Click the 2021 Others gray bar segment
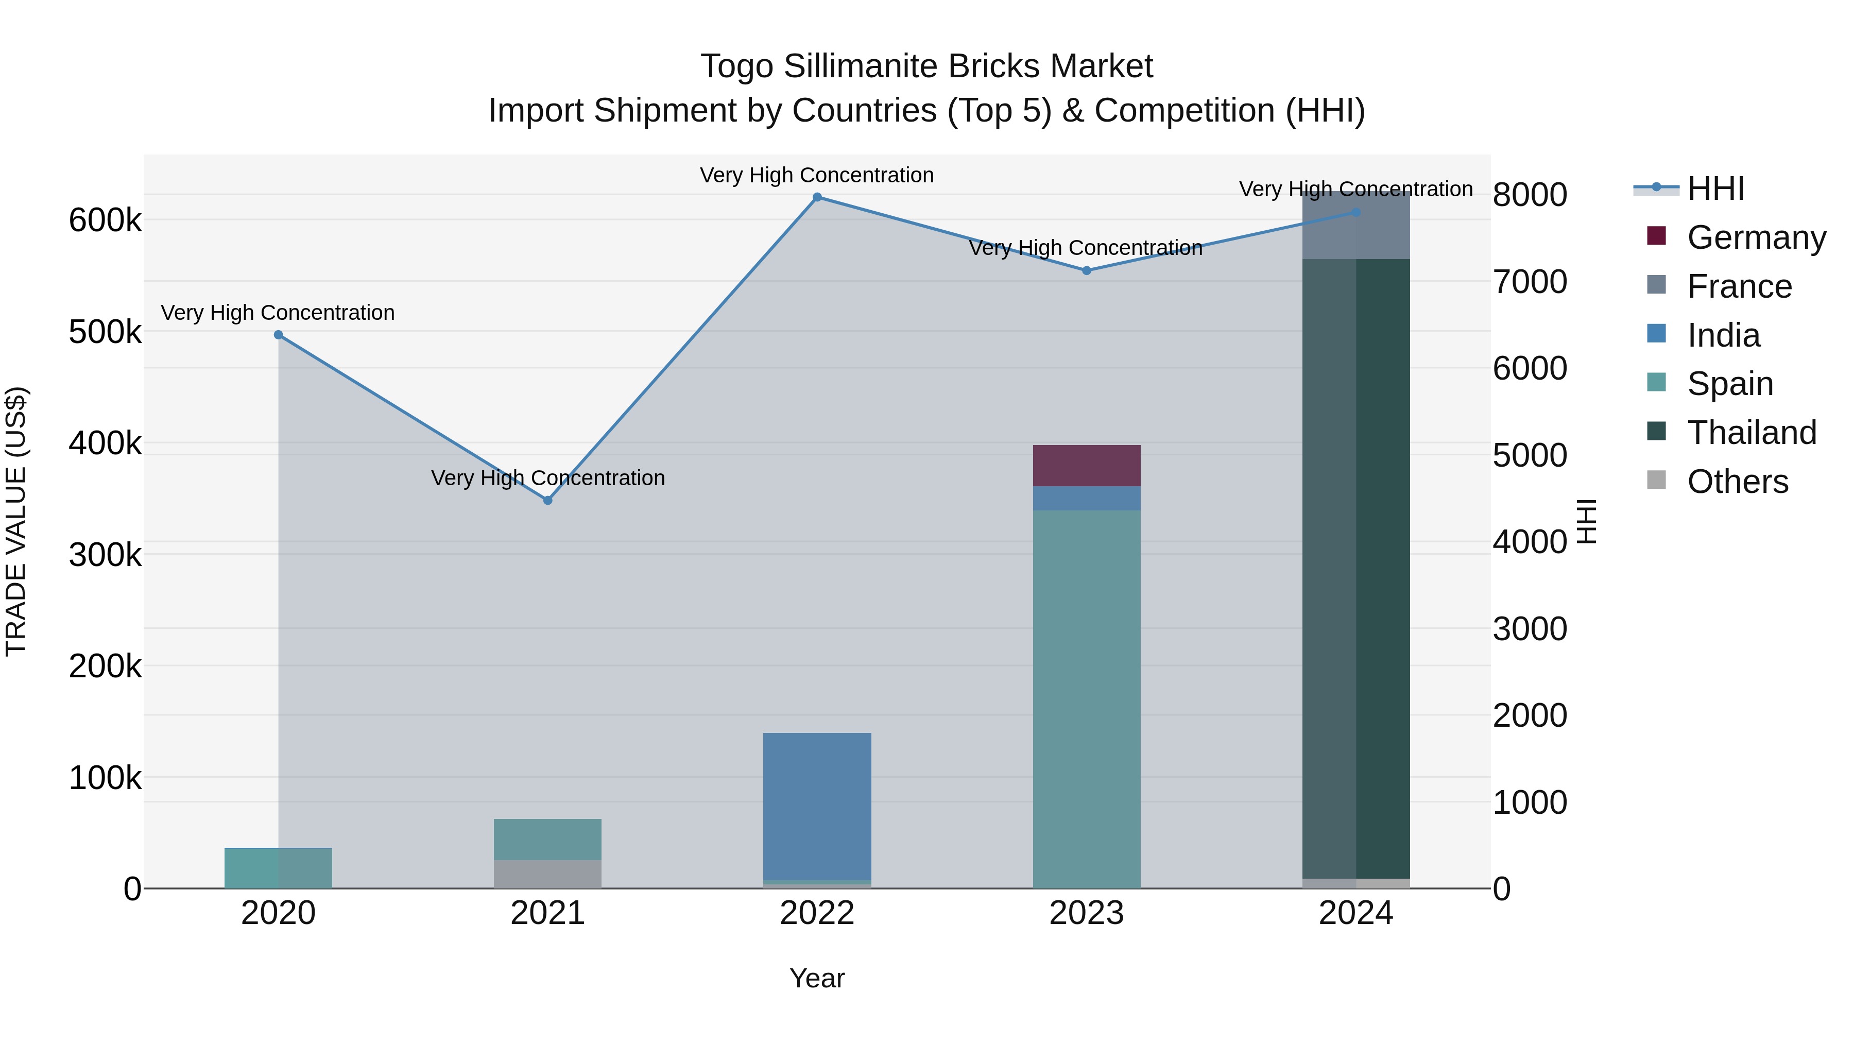The image size is (1854, 1043). tap(548, 874)
